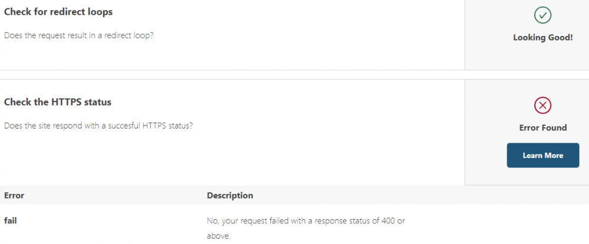Open the Learn More button

click(x=543, y=155)
